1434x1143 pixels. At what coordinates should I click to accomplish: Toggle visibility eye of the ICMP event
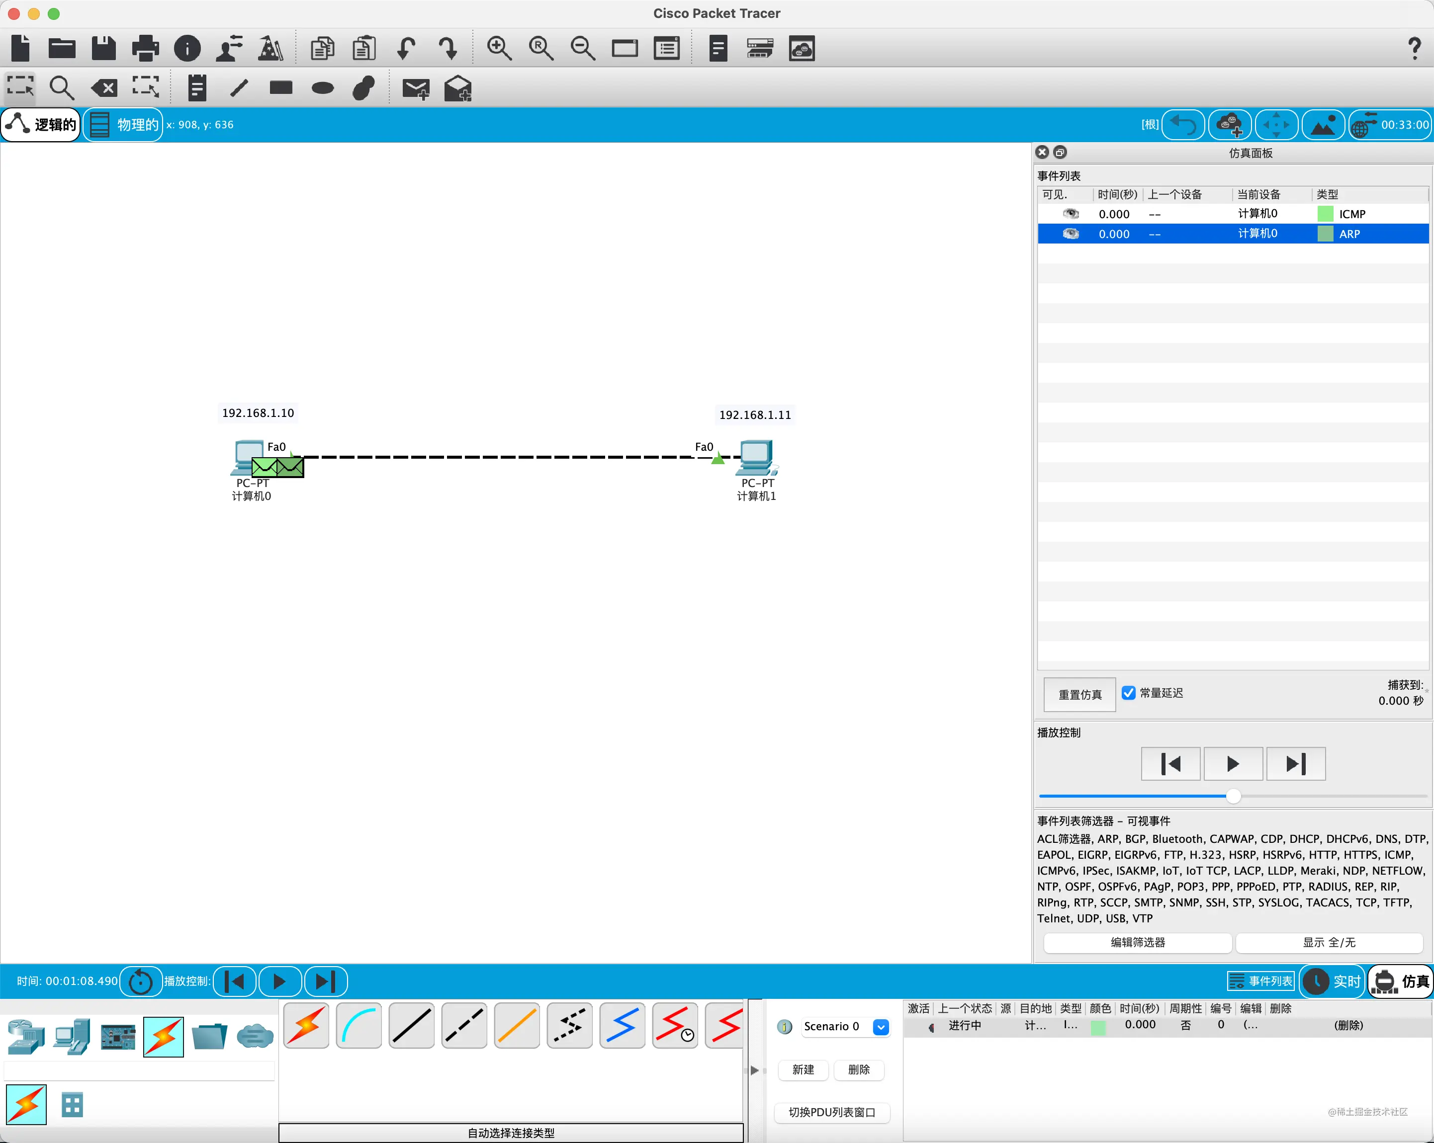[1070, 214]
